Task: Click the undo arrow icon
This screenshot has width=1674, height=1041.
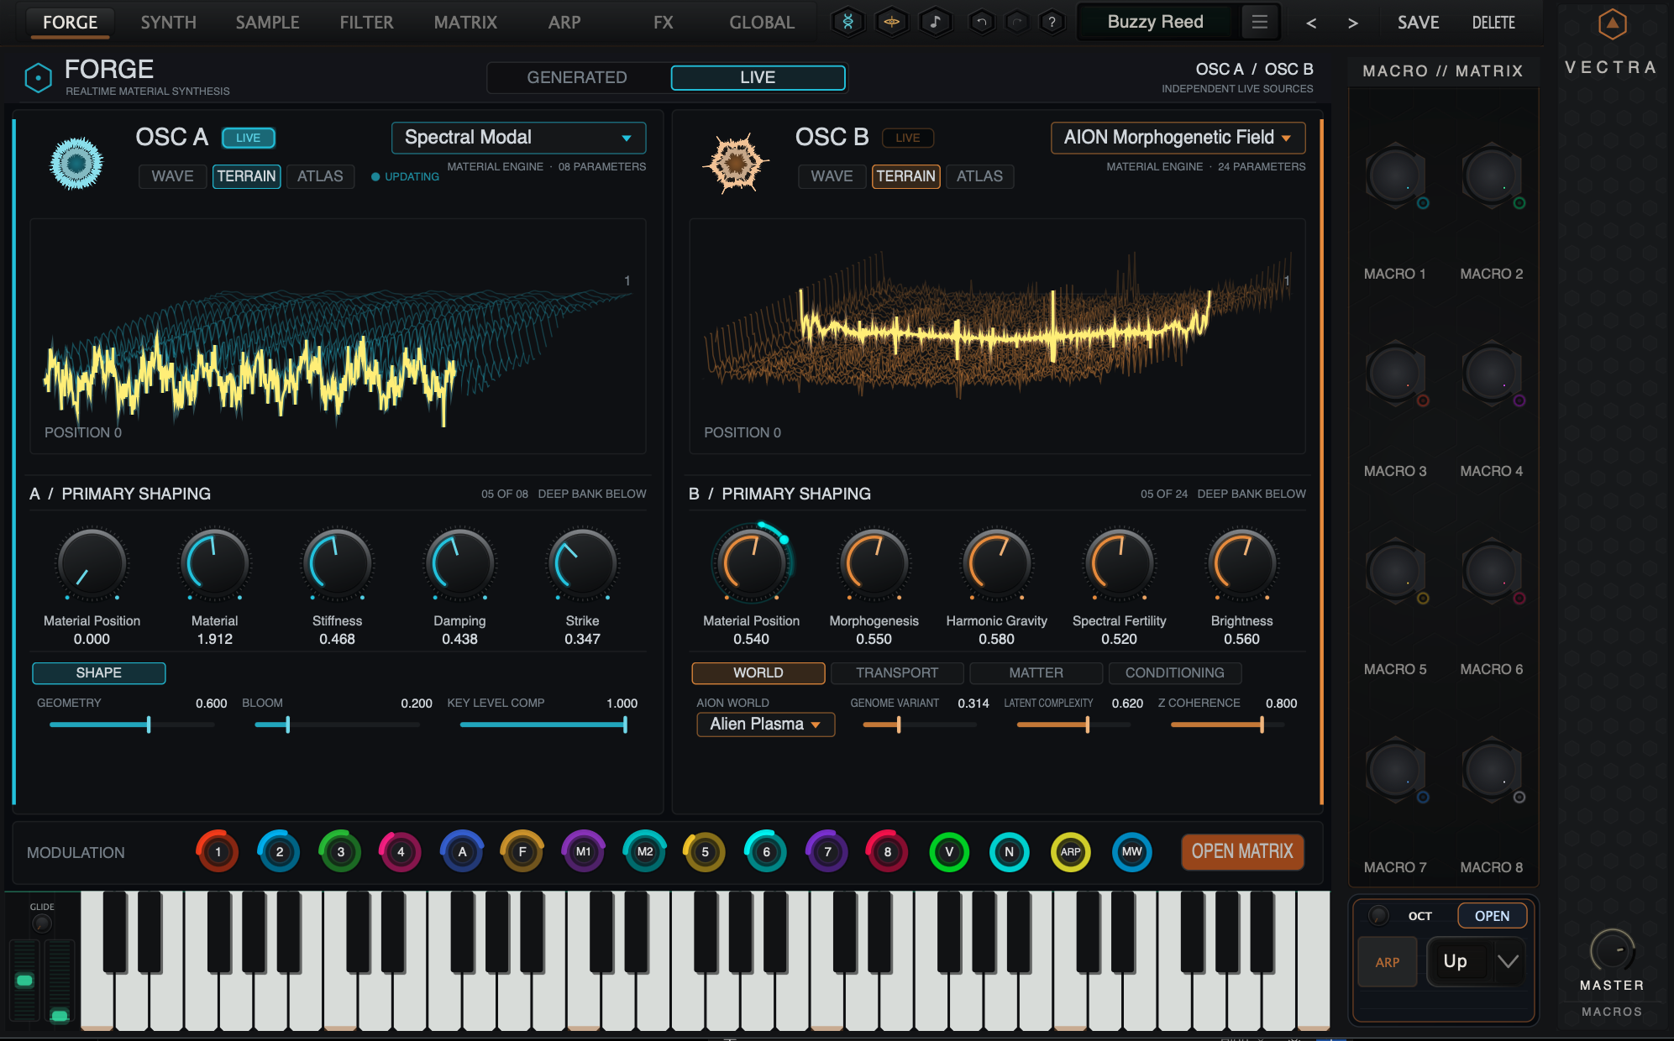Action: 981,23
